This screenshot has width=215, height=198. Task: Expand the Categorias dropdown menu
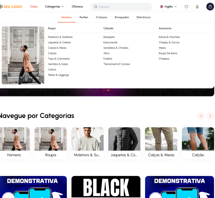[x=54, y=7]
